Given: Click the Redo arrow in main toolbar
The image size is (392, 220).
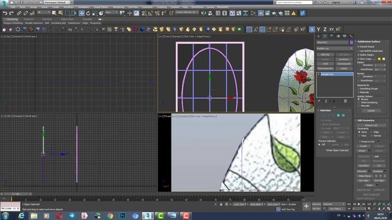Looking at the screenshot, I should [11, 13].
